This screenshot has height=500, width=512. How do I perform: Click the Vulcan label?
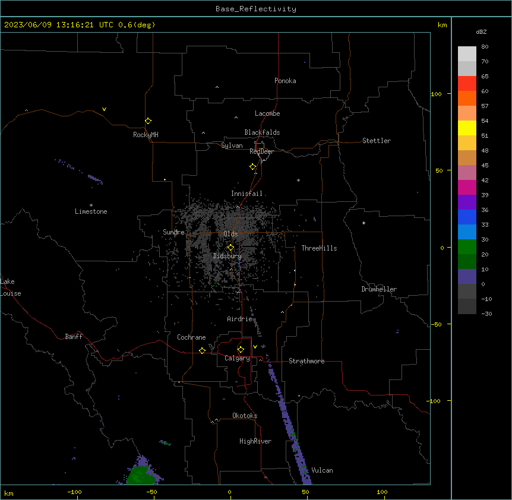coord(322,470)
